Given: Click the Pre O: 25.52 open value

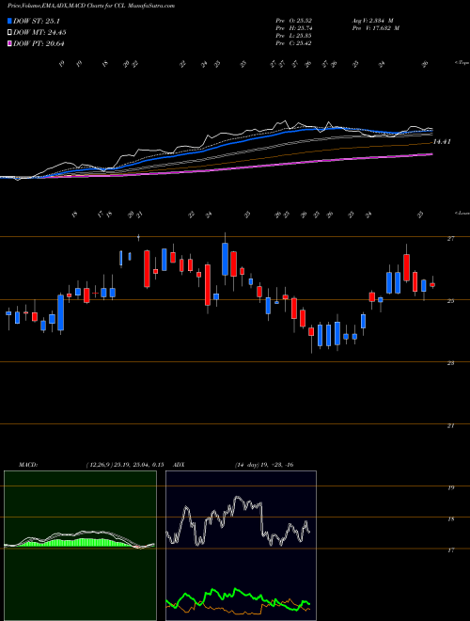Looking at the screenshot, I should coord(293,21).
